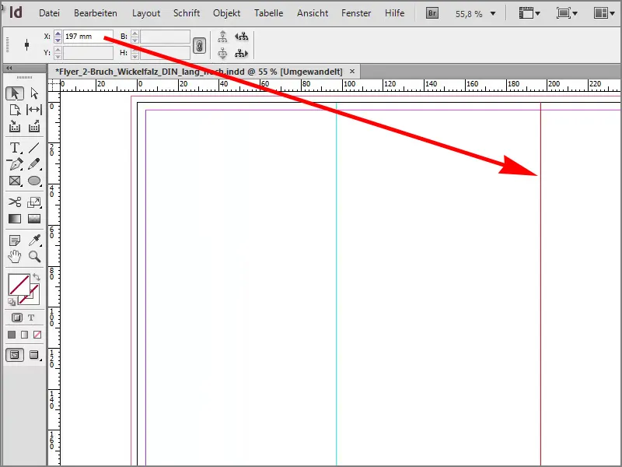Decrease X value with the down stepper

coord(58,40)
